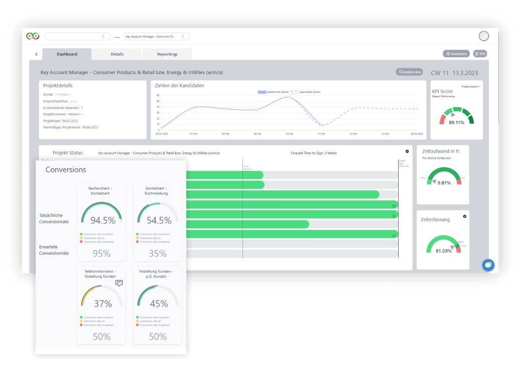Click the Bearbeiten button
519x369 pixels.
click(456, 54)
